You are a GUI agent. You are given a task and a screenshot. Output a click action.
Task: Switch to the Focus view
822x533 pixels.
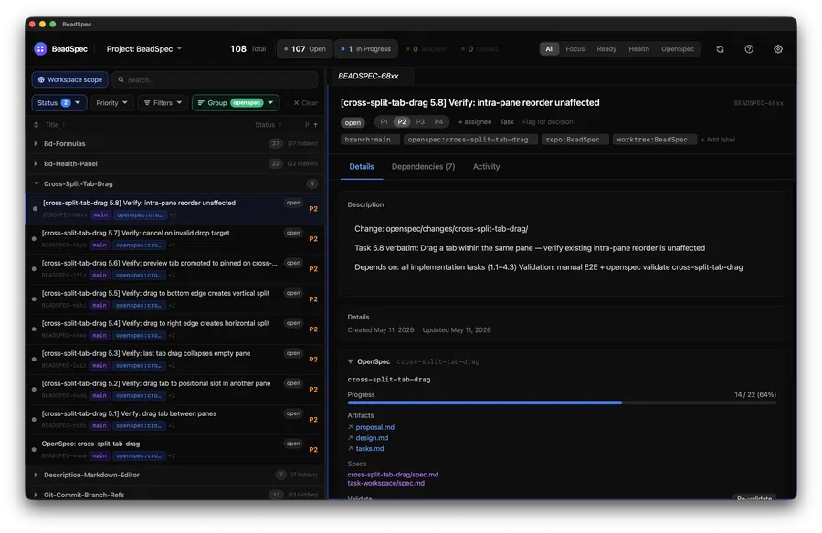(x=575, y=48)
